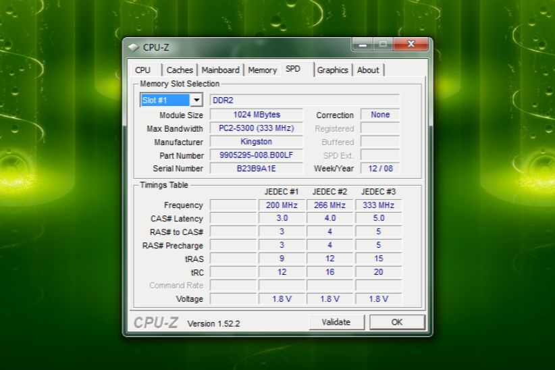Image resolution: width=555 pixels, height=370 pixels.
Task: Click the empty Buffered field
Action: [380, 142]
